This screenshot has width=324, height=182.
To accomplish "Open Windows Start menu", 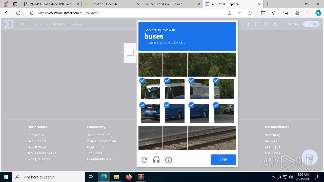I will pyautogui.click(x=6, y=177).
